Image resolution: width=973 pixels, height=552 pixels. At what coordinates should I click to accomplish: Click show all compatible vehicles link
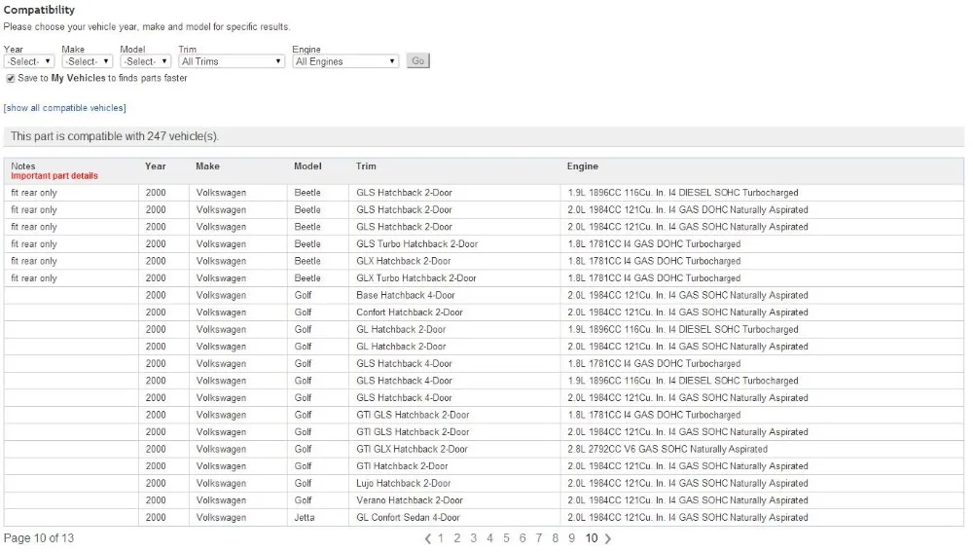(64, 108)
